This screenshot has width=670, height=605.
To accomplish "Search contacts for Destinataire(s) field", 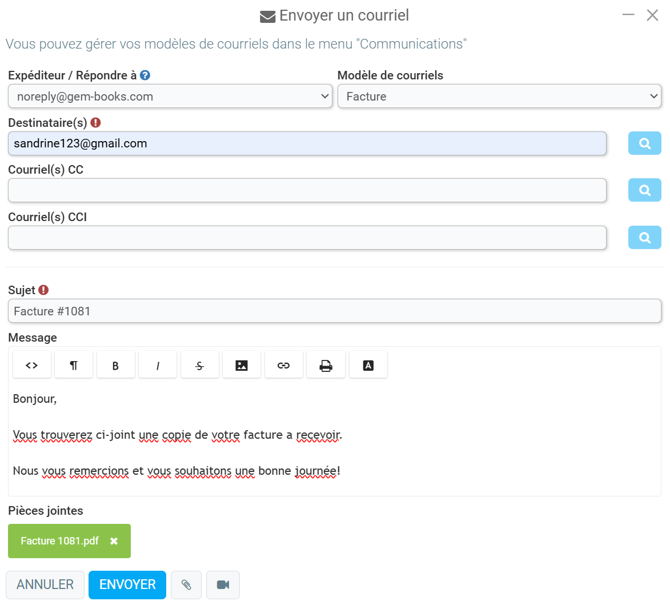I will point(644,143).
